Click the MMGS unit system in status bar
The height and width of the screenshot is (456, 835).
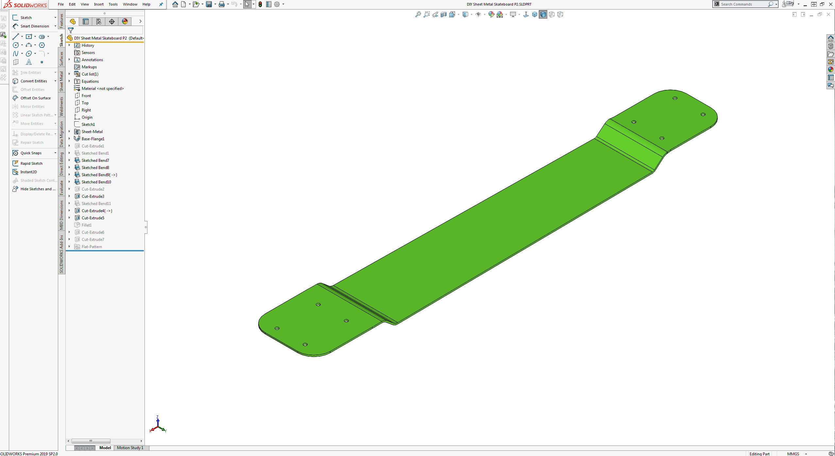[793, 454]
